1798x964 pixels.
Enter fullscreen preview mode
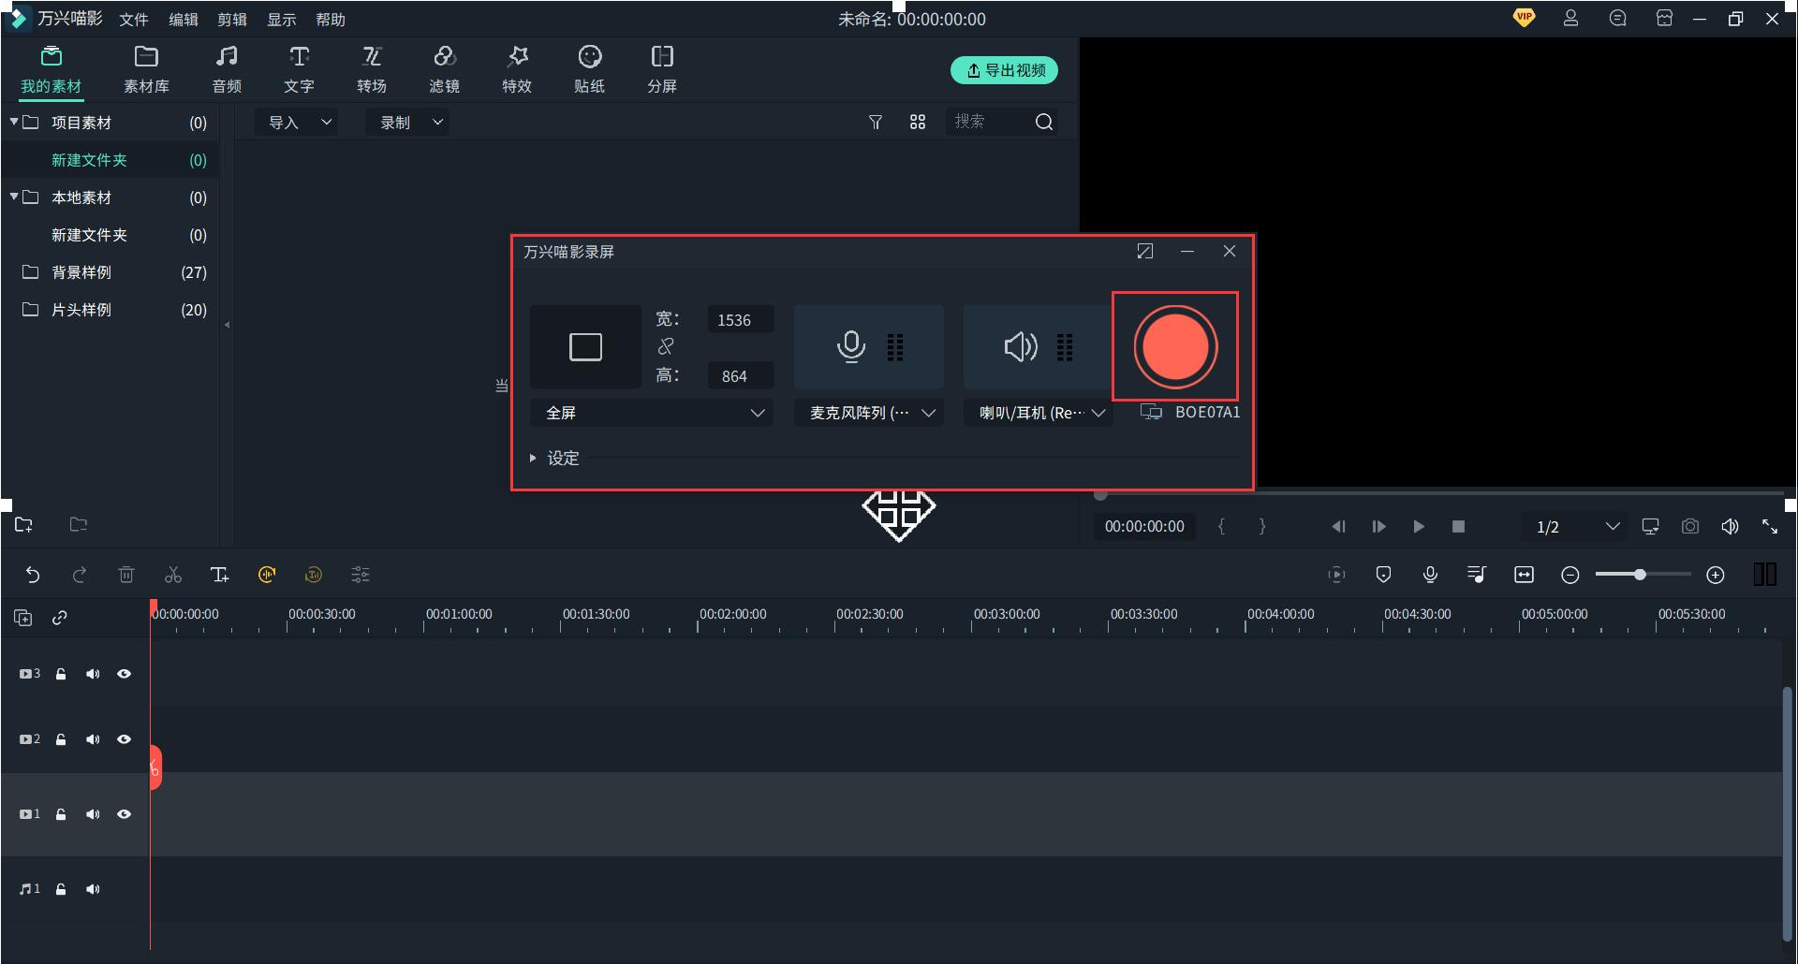click(x=1770, y=527)
